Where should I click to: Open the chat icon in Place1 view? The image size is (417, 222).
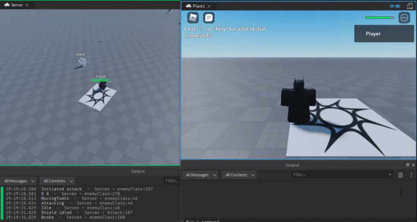(209, 18)
